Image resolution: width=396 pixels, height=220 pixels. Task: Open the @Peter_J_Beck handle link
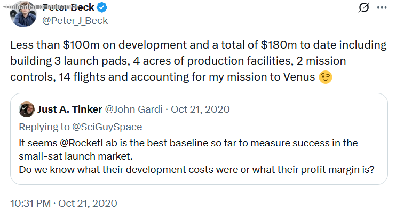(x=75, y=21)
